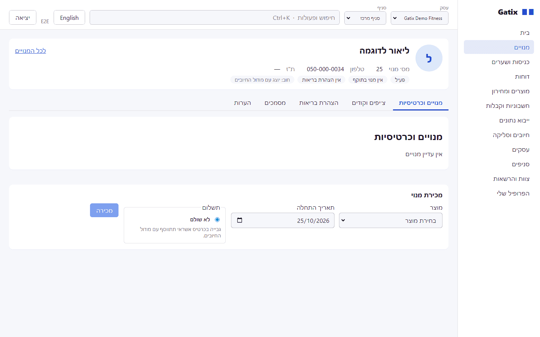Click the אין מנוי בתוקף badge
540x337 pixels.
click(x=368, y=80)
